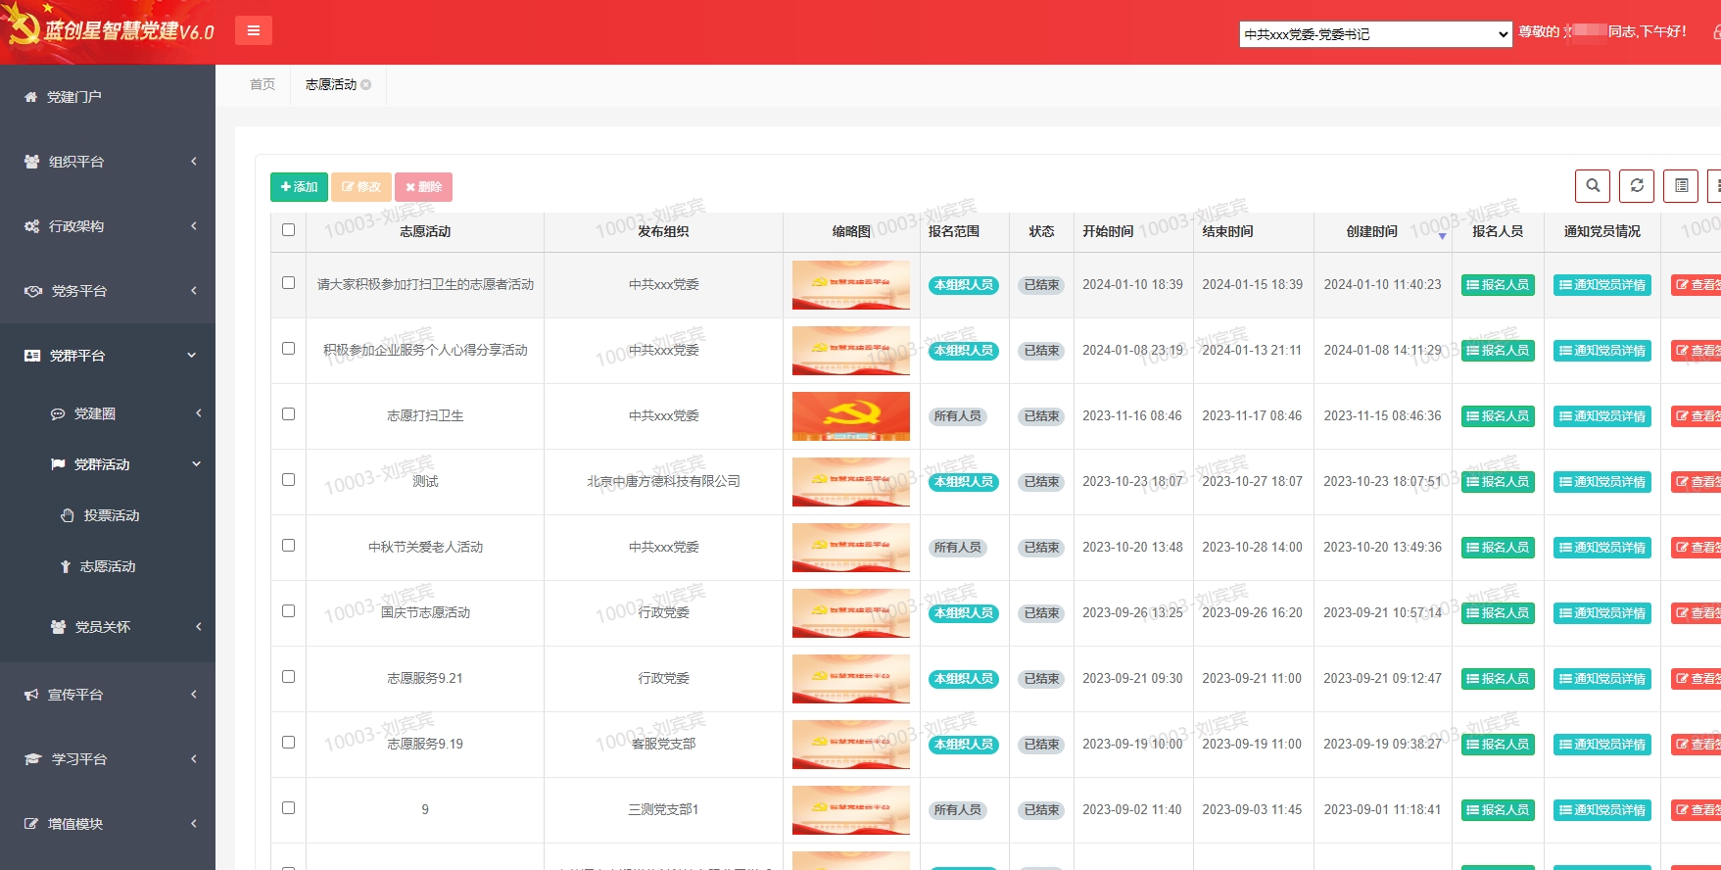Click the 投票活动 hand icon

(68, 515)
